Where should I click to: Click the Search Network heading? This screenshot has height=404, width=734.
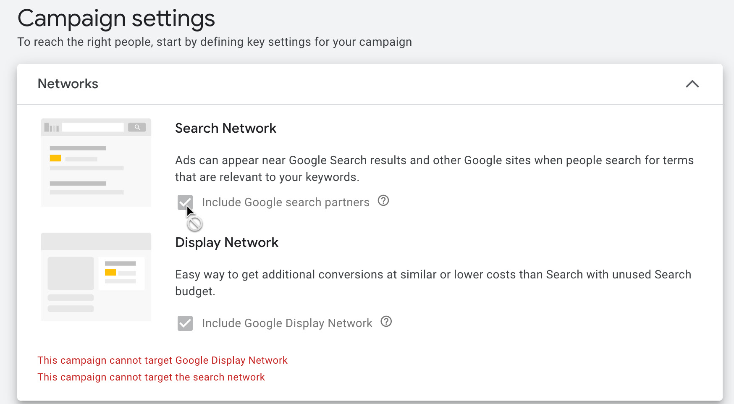(225, 128)
